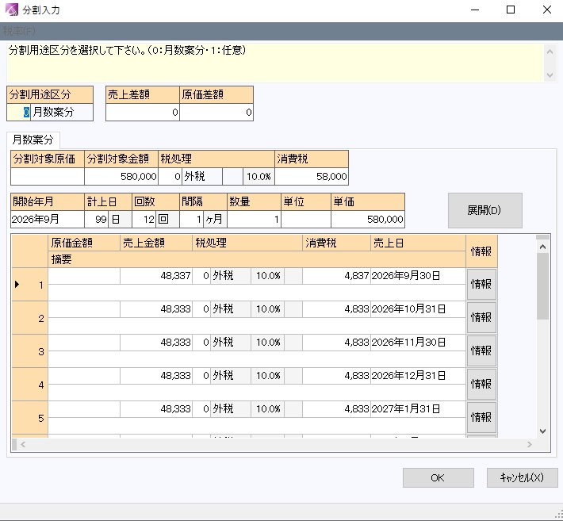The image size is (563, 521).
Task: Confirm with the OK button
Action: tap(438, 477)
